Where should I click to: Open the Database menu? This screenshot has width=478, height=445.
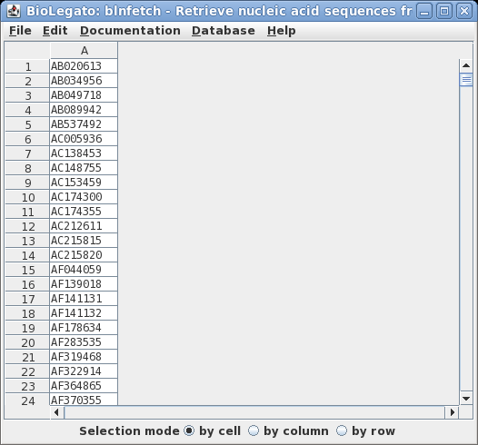tap(224, 31)
